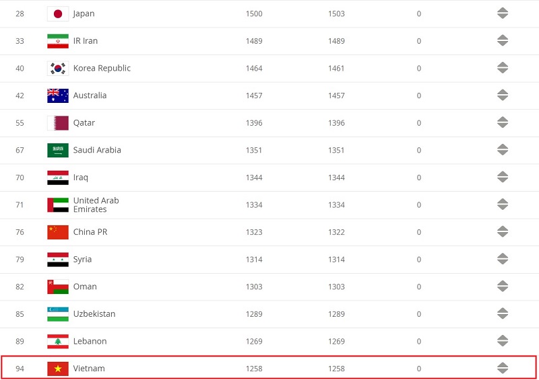Click the Vietnam flag icon
This screenshot has height=380, width=539.
pyautogui.click(x=58, y=369)
